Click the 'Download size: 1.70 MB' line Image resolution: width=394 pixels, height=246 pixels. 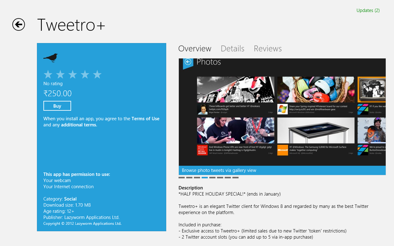pyautogui.click(x=67, y=205)
